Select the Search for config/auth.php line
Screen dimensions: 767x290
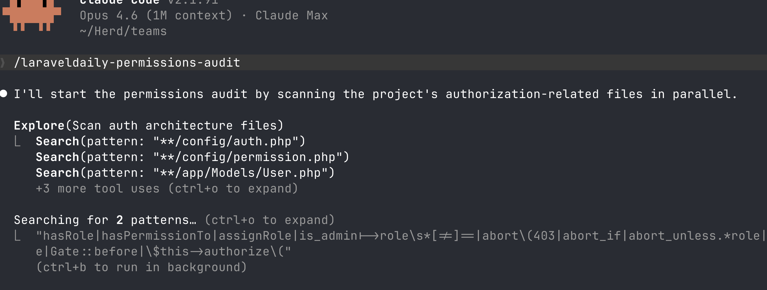[x=171, y=141]
